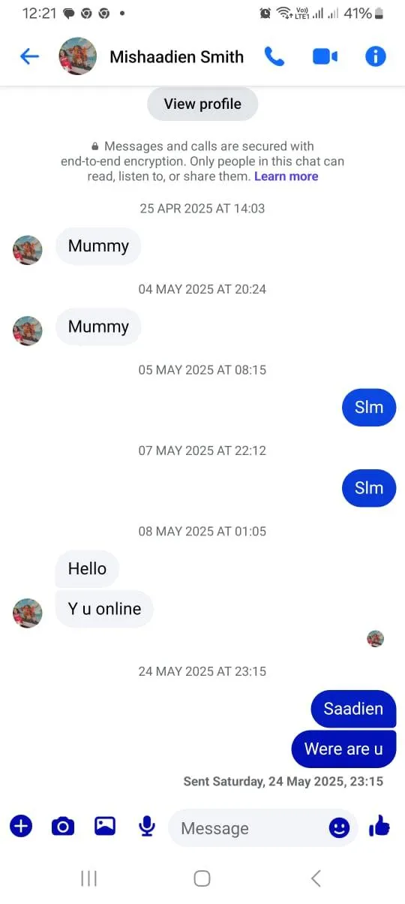Open more options with the plus icon
The height and width of the screenshot is (904, 405).
pyautogui.click(x=21, y=827)
